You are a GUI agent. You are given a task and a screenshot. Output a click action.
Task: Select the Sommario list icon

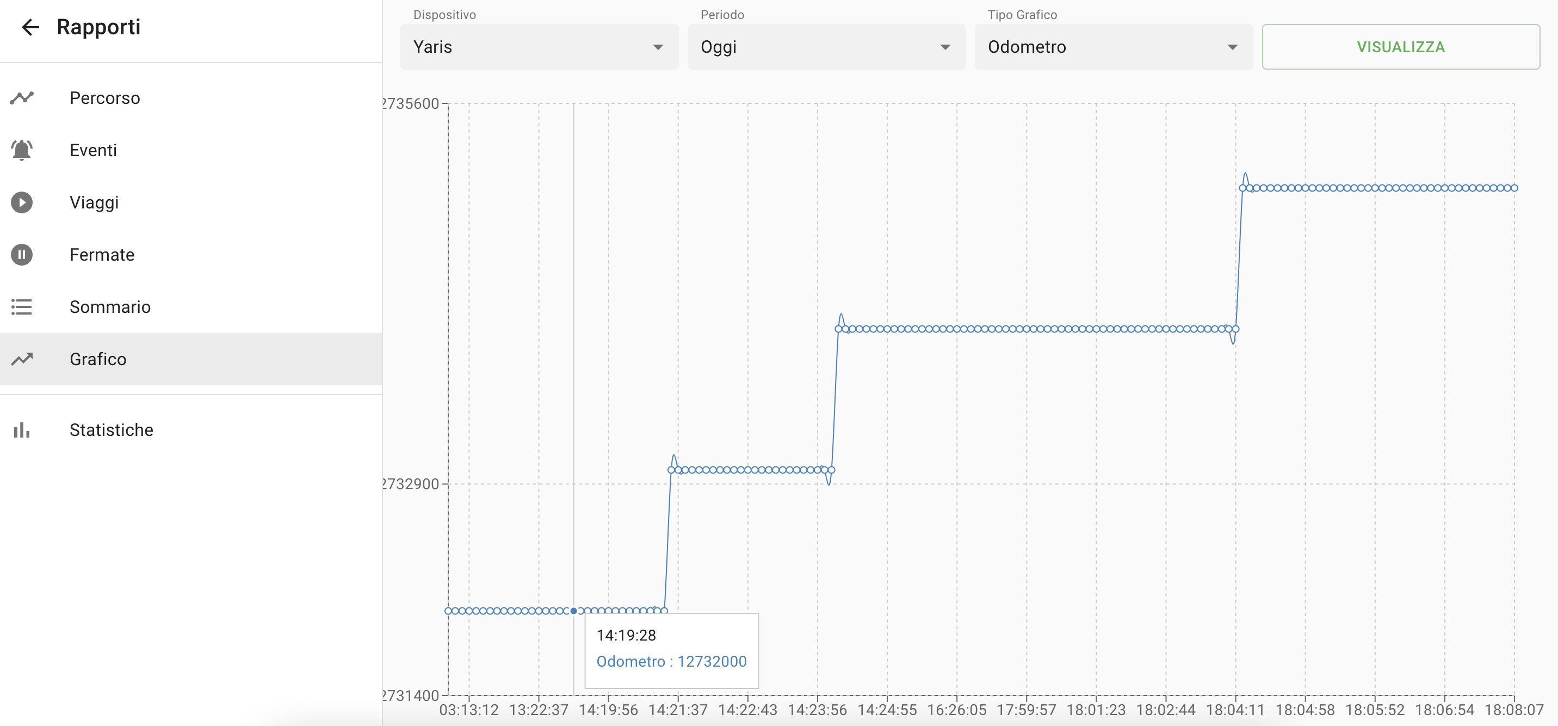(x=22, y=307)
